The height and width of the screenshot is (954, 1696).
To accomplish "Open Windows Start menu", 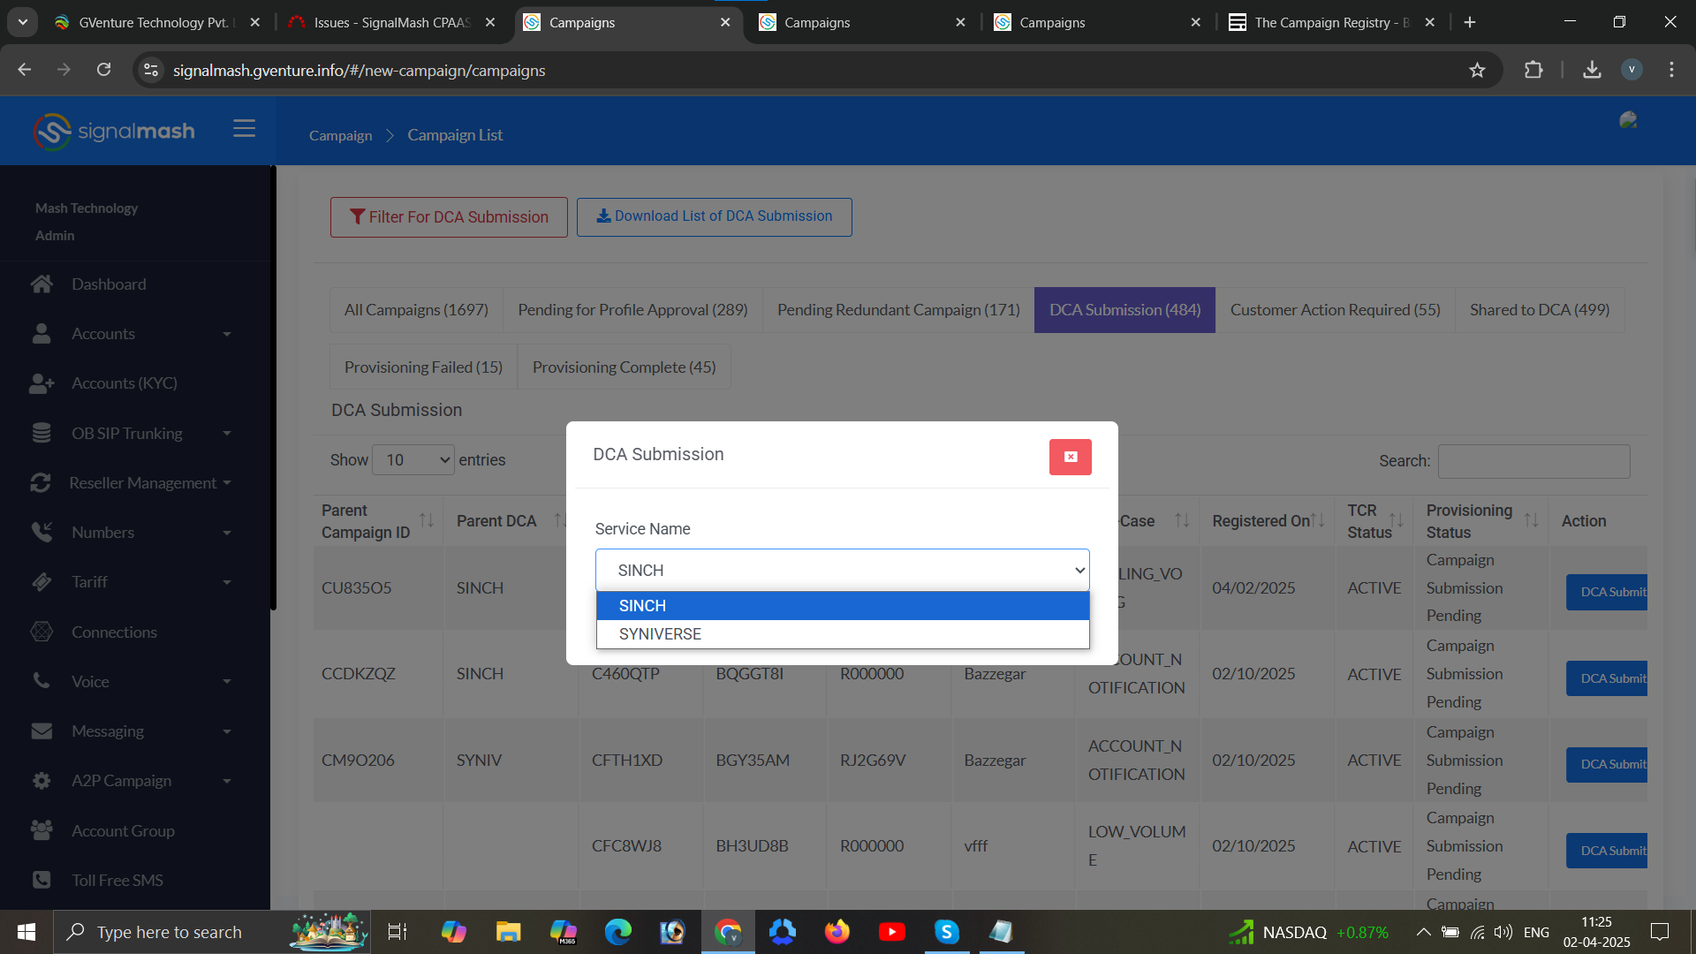I will tap(26, 932).
